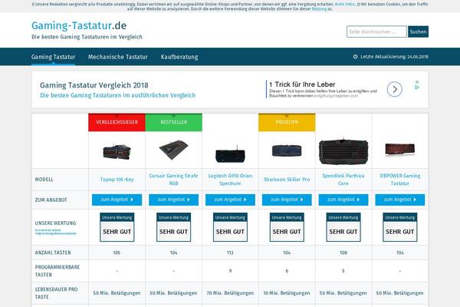Click the 'ANZAHL TASTEN' row label
The width and height of the screenshot is (460, 307).
53,253
